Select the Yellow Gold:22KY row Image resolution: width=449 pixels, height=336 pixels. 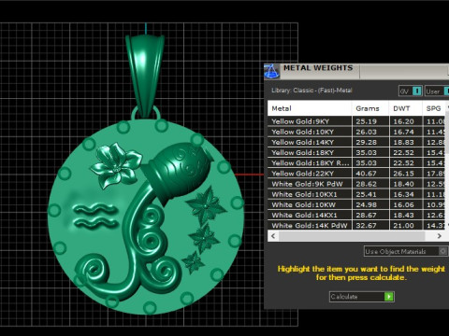(356, 174)
